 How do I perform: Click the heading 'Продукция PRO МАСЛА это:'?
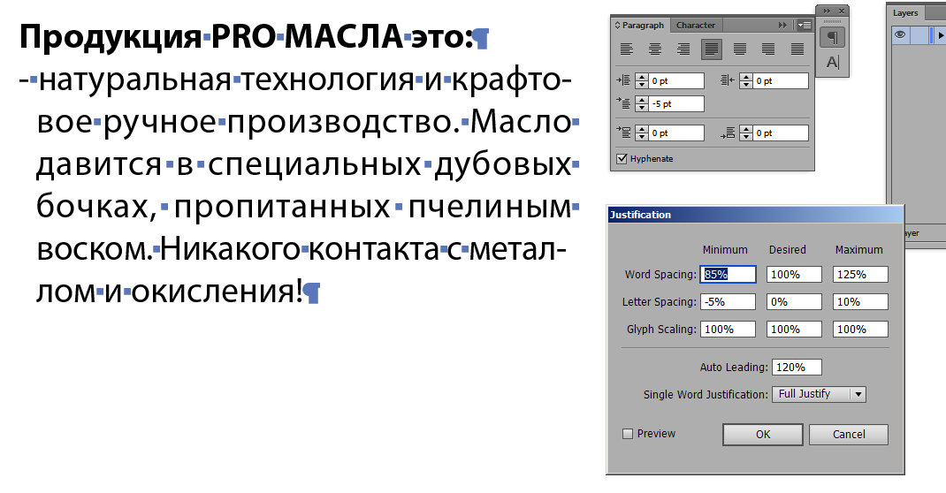(246, 37)
